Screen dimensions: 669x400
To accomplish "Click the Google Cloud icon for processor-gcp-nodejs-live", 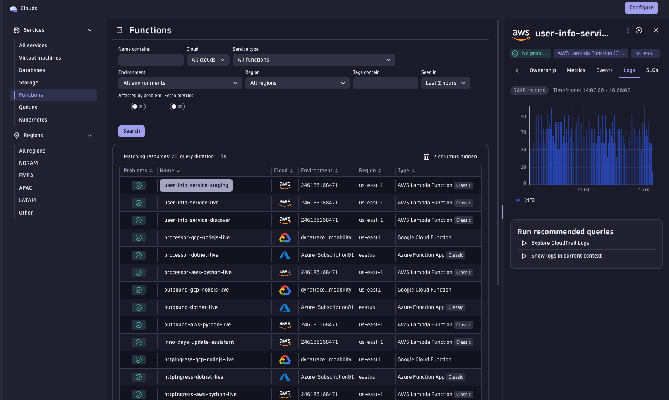I will [x=285, y=237].
